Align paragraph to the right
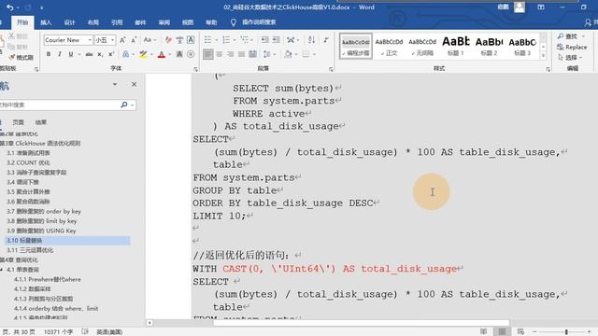598x336 pixels. (x=231, y=54)
